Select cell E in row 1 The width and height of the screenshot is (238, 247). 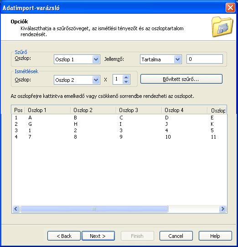pos(212,118)
